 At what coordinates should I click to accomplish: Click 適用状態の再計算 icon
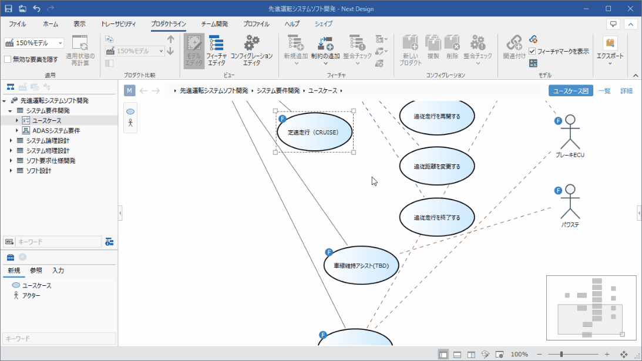[x=80, y=50]
